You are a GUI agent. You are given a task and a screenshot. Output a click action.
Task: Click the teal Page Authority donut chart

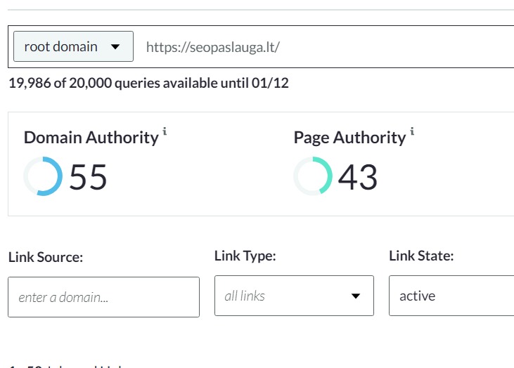pyautogui.click(x=313, y=176)
